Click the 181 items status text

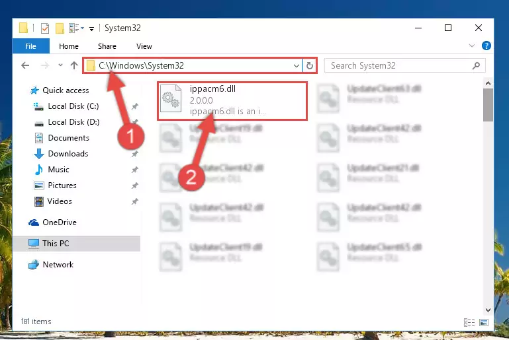36,322
